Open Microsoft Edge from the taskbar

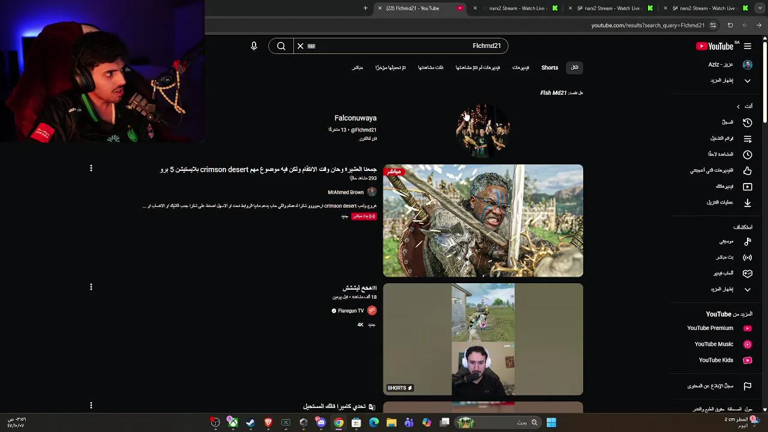[x=374, y=423]
